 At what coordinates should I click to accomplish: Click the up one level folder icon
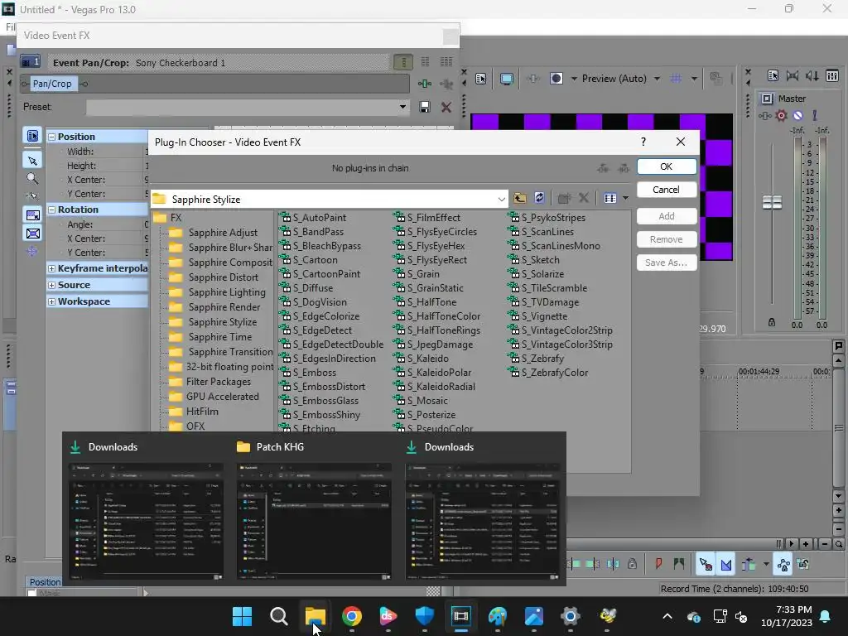[x=520, y=199]
